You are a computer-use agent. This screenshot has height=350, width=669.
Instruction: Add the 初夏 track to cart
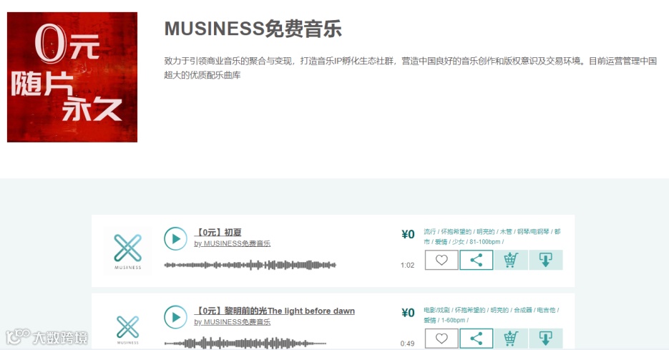click(x=511, y=260)
